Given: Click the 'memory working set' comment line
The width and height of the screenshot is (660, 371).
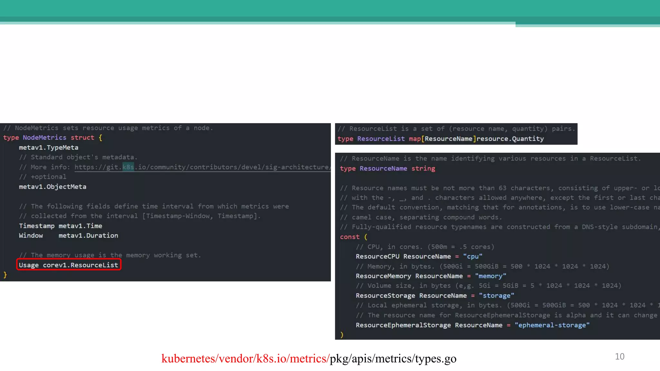Looking at the screenshot, I should pyautogui.click(x=110, y=255).
